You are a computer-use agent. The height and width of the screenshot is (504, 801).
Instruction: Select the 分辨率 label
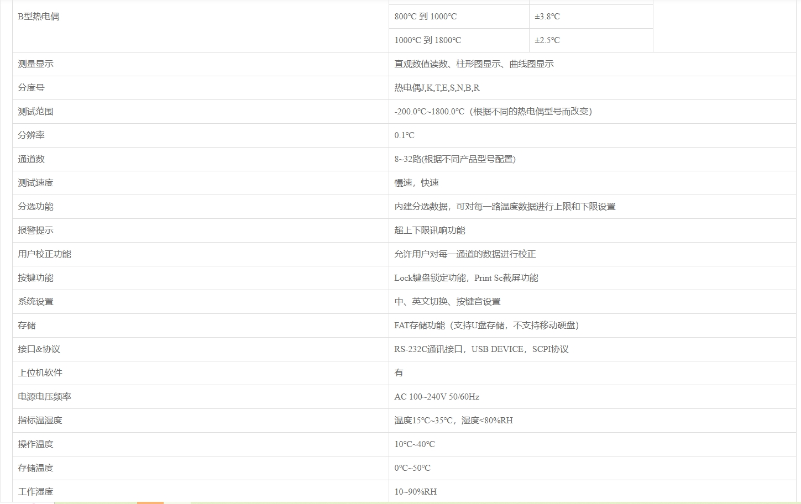coord(31,135)
